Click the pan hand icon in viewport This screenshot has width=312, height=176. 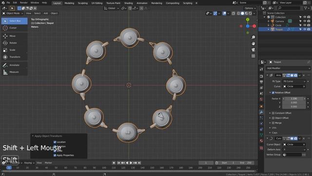tap(253, 44)
